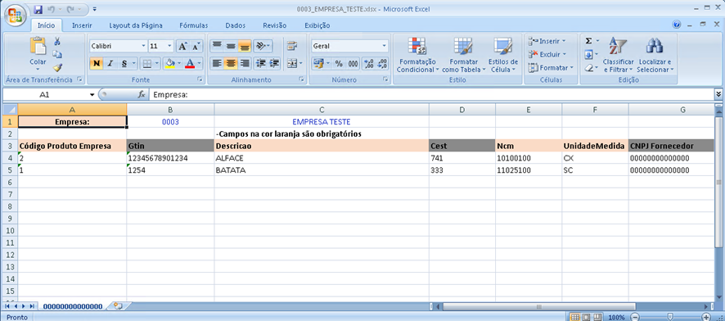Image resolution: width=725 pixels, height=321 pixels.
Task: Open Excel Help question mark
Action: click(x=677, y=25)
